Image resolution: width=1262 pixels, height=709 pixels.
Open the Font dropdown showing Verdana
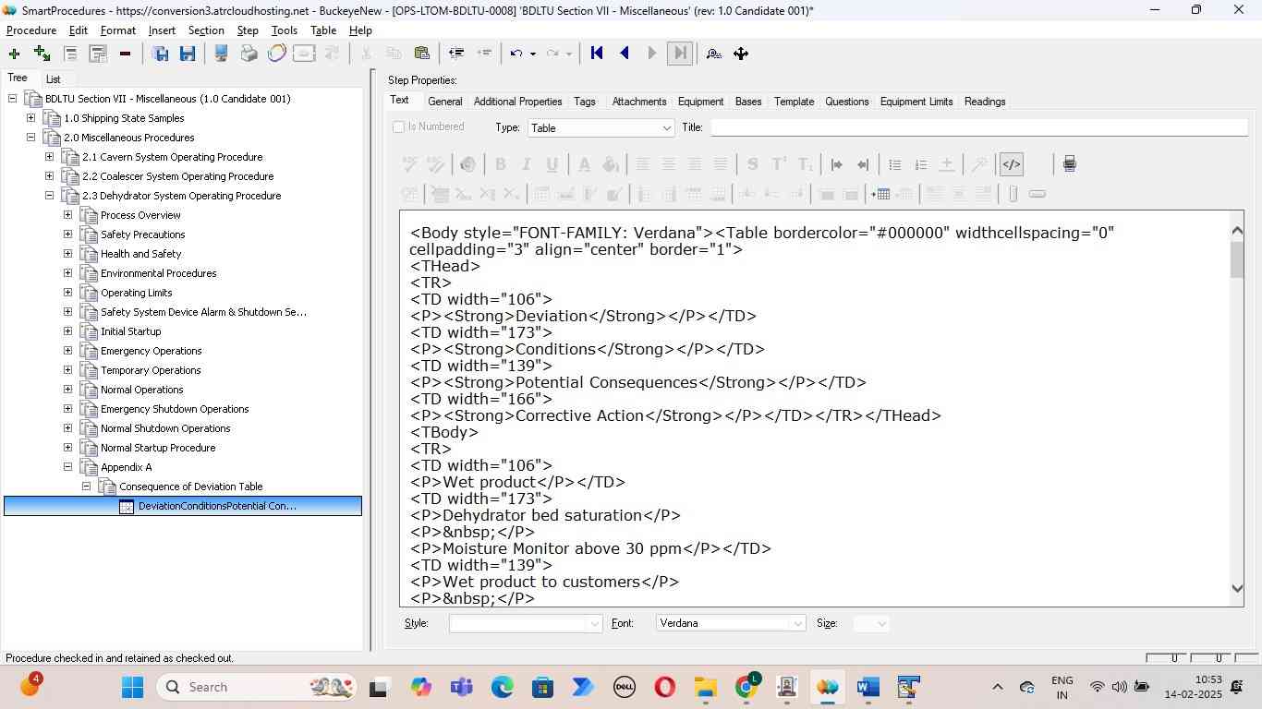point(797,624)
